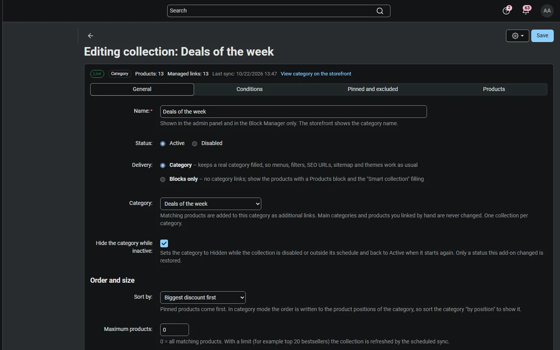The height and width of the screenshot is (350, 560).
Task: Go back using the left arrow
Action: tap(91, 36)
